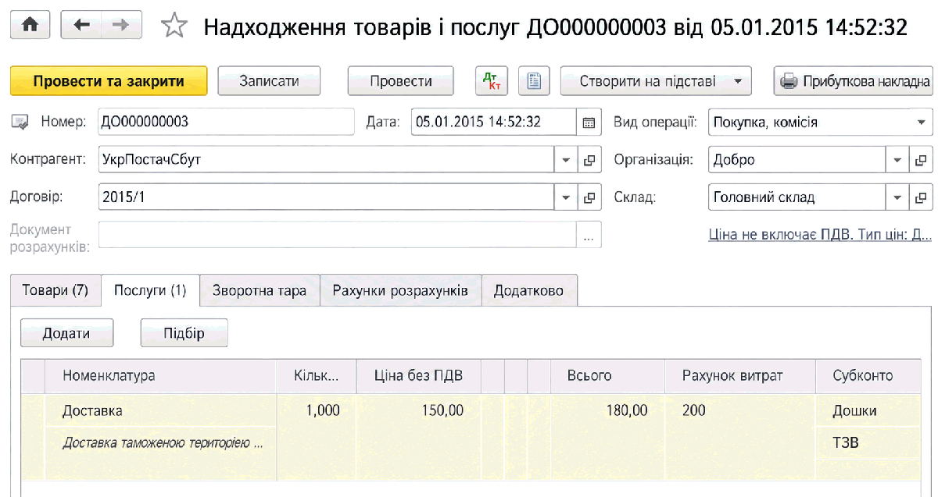Open price settings link Ціна не включає ПДВ

tap(820, 234)
